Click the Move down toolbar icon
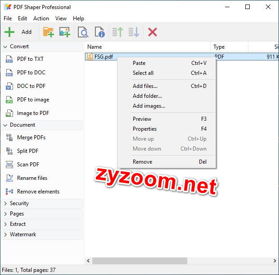Image resolution: width=279 pixels, height=275 pixels. pyautogui.click(x=134, y=32)
